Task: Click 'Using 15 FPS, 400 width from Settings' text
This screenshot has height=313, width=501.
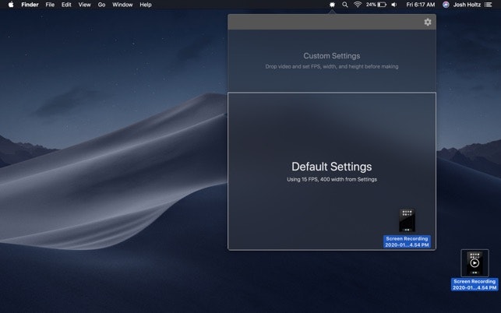Action: [332, 180]
